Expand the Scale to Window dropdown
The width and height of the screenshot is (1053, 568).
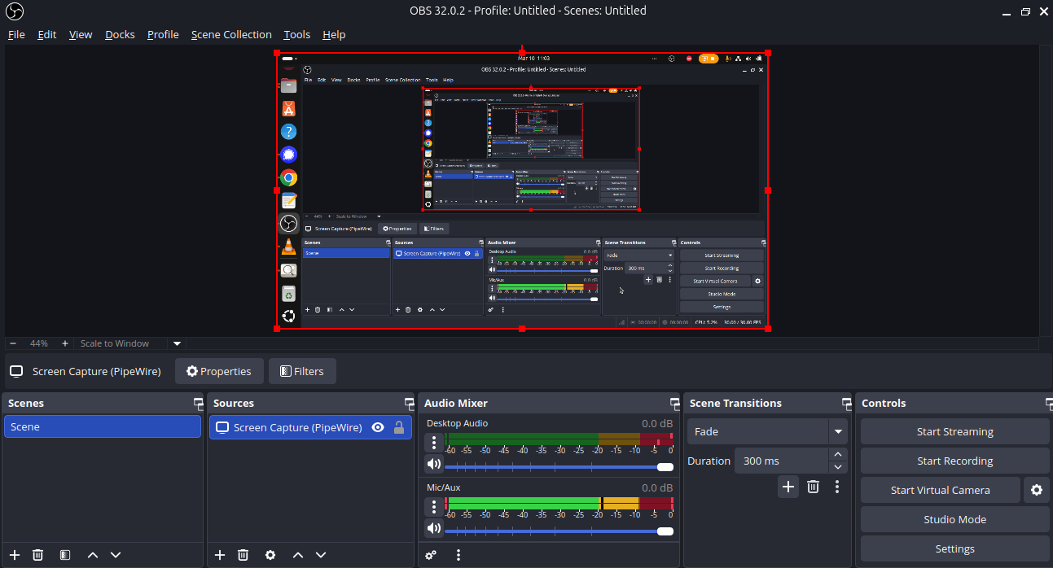click(x=177, y=343)
